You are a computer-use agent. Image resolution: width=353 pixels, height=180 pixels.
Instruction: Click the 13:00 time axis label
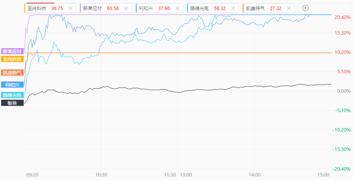point(186,175)
